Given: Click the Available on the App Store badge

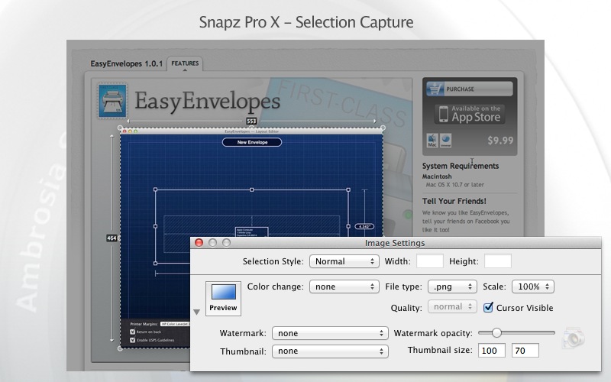Looking at the screenshot, I should 470,114.
